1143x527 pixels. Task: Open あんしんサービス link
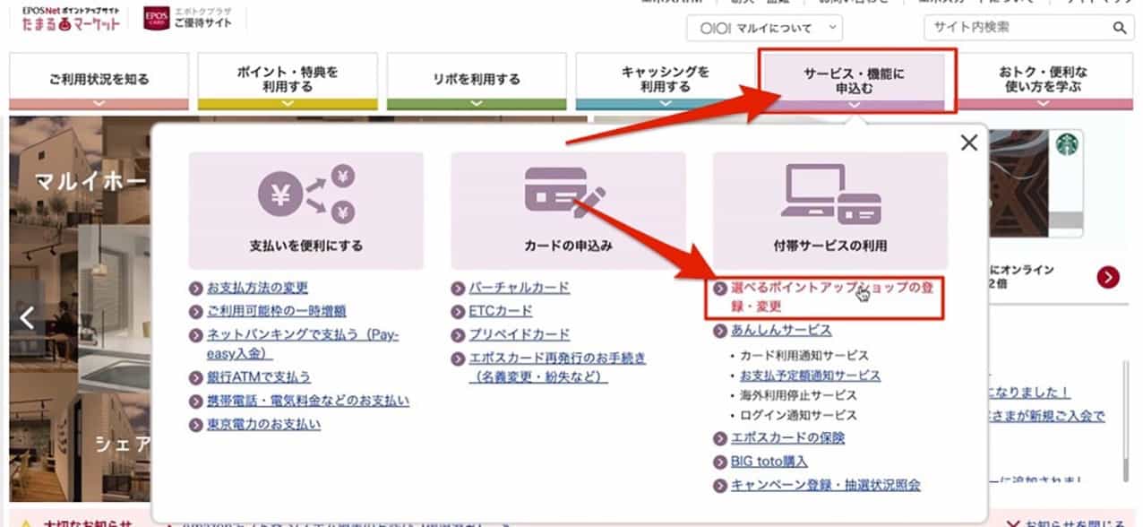[781, 331]
